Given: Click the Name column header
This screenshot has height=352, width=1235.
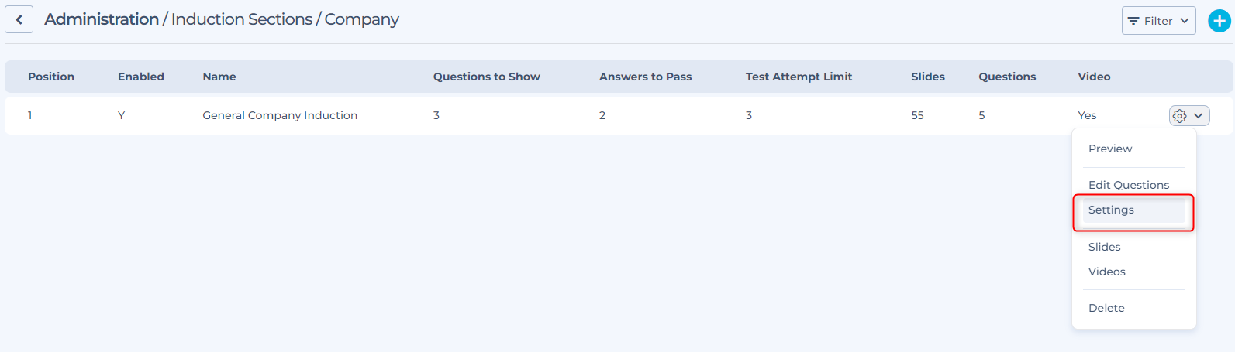Looking at the screenshot, I should click(x=219, y=77).
